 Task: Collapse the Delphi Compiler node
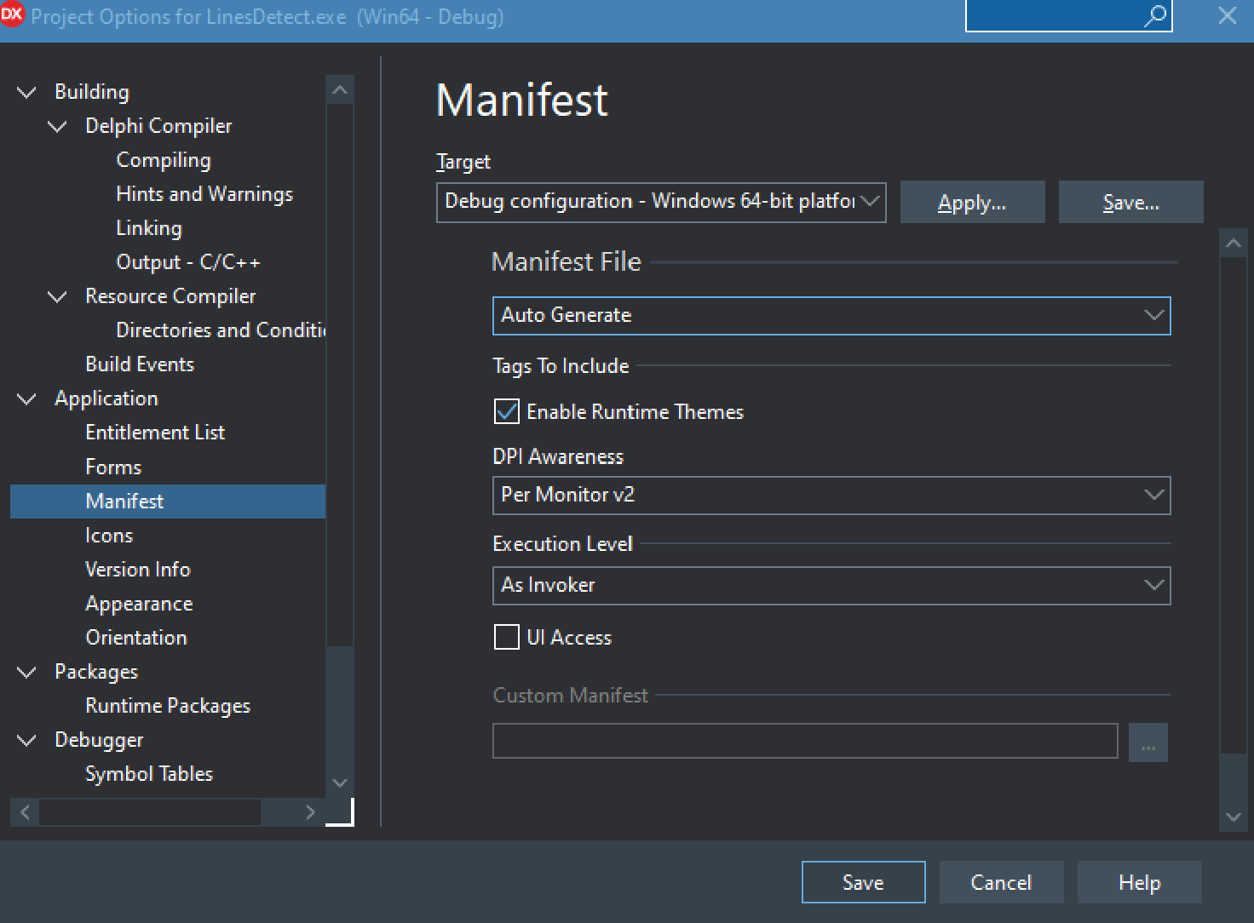click(58, 126)
